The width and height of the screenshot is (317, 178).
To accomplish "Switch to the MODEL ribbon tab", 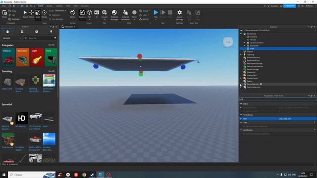I will pos(50,6).
